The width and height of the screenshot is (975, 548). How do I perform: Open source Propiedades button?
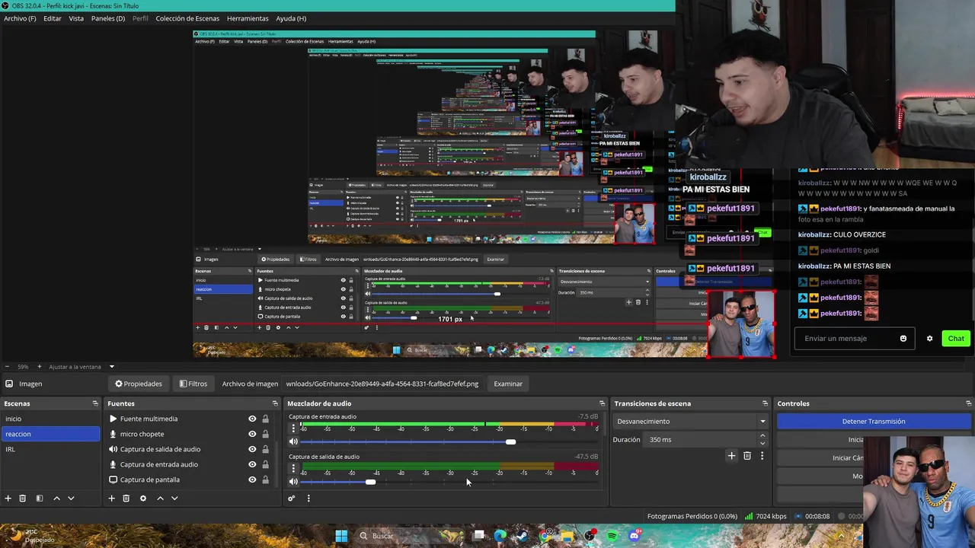138,384
